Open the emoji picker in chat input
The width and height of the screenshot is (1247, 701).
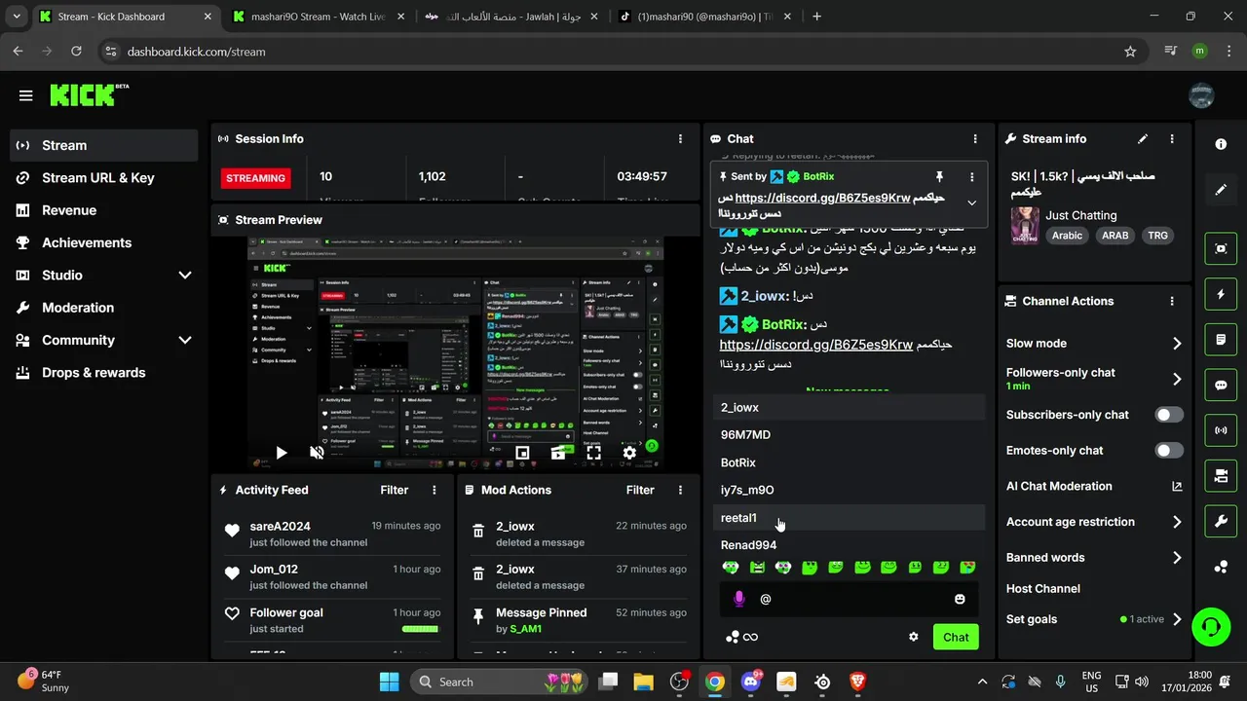960,599
